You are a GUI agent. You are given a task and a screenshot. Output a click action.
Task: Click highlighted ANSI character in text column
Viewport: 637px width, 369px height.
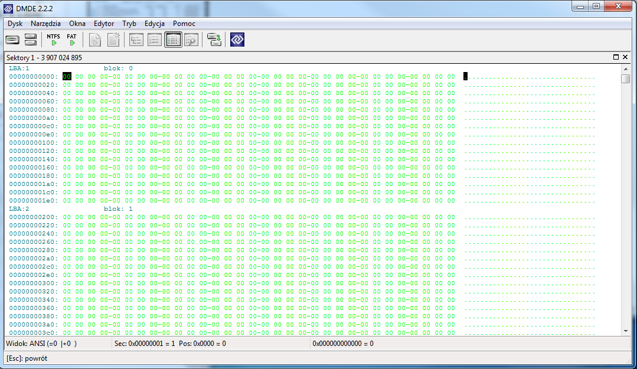click(x=466, y=76)
